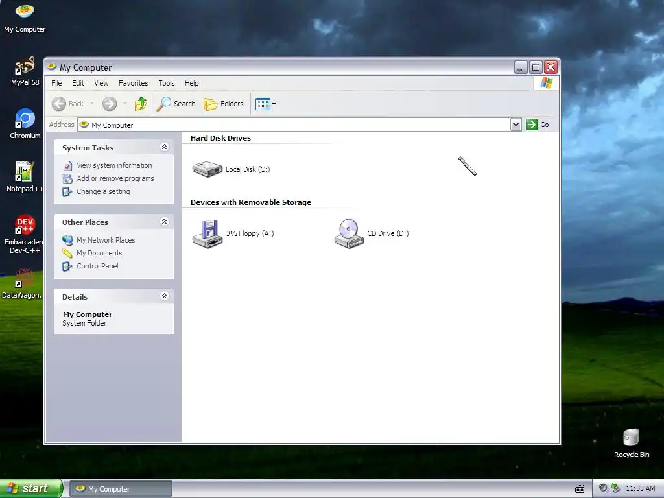Collapse the Details panel
The height and width of the screenshot is (498, 664).
coord(164,296)
